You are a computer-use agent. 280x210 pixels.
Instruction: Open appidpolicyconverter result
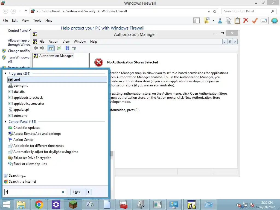point(57,104)
